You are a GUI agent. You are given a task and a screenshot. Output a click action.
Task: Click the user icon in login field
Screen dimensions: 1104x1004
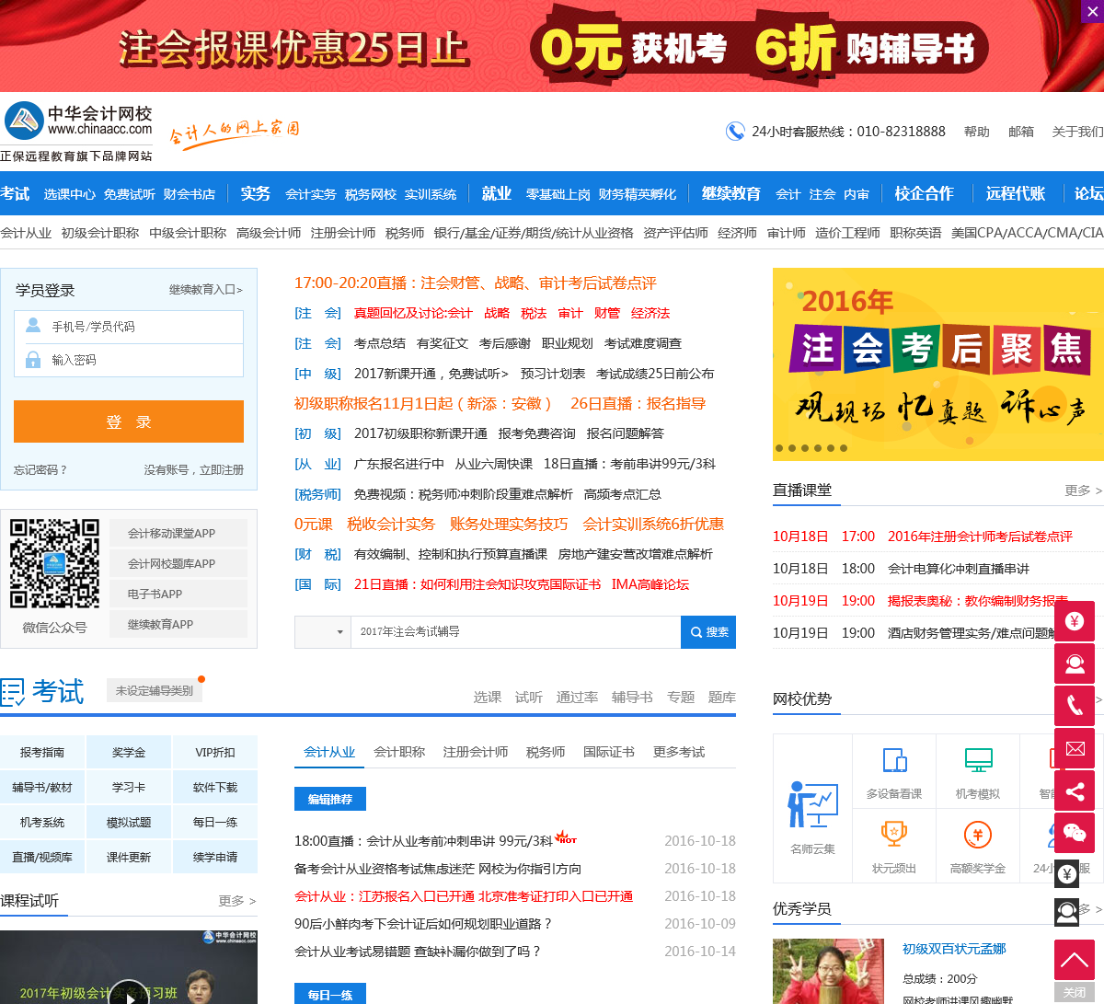point(33,326)
